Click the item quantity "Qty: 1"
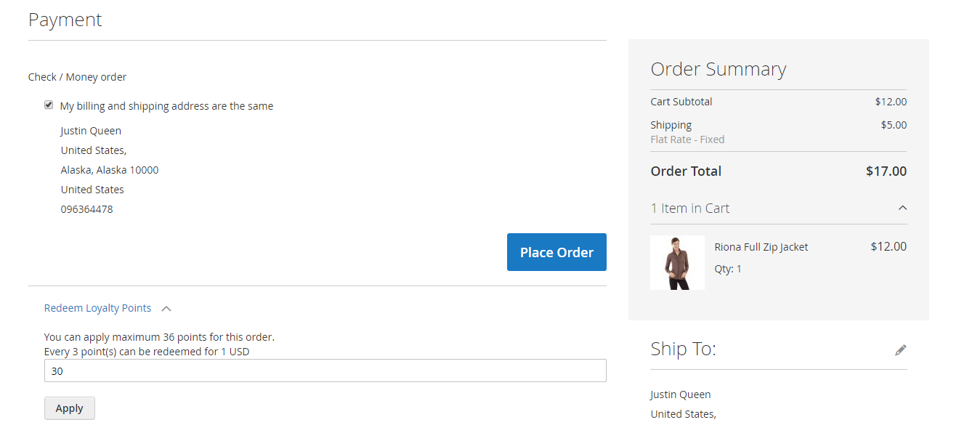 pyautogui.click(x=728, y=269)
